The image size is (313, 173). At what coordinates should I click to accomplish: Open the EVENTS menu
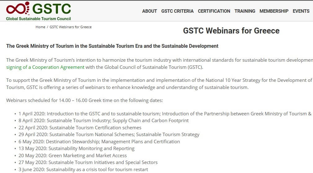pos(301,11)
